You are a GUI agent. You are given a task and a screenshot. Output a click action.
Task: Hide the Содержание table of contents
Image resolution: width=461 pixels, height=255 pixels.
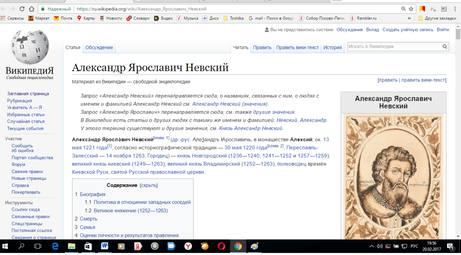[149, 185]
